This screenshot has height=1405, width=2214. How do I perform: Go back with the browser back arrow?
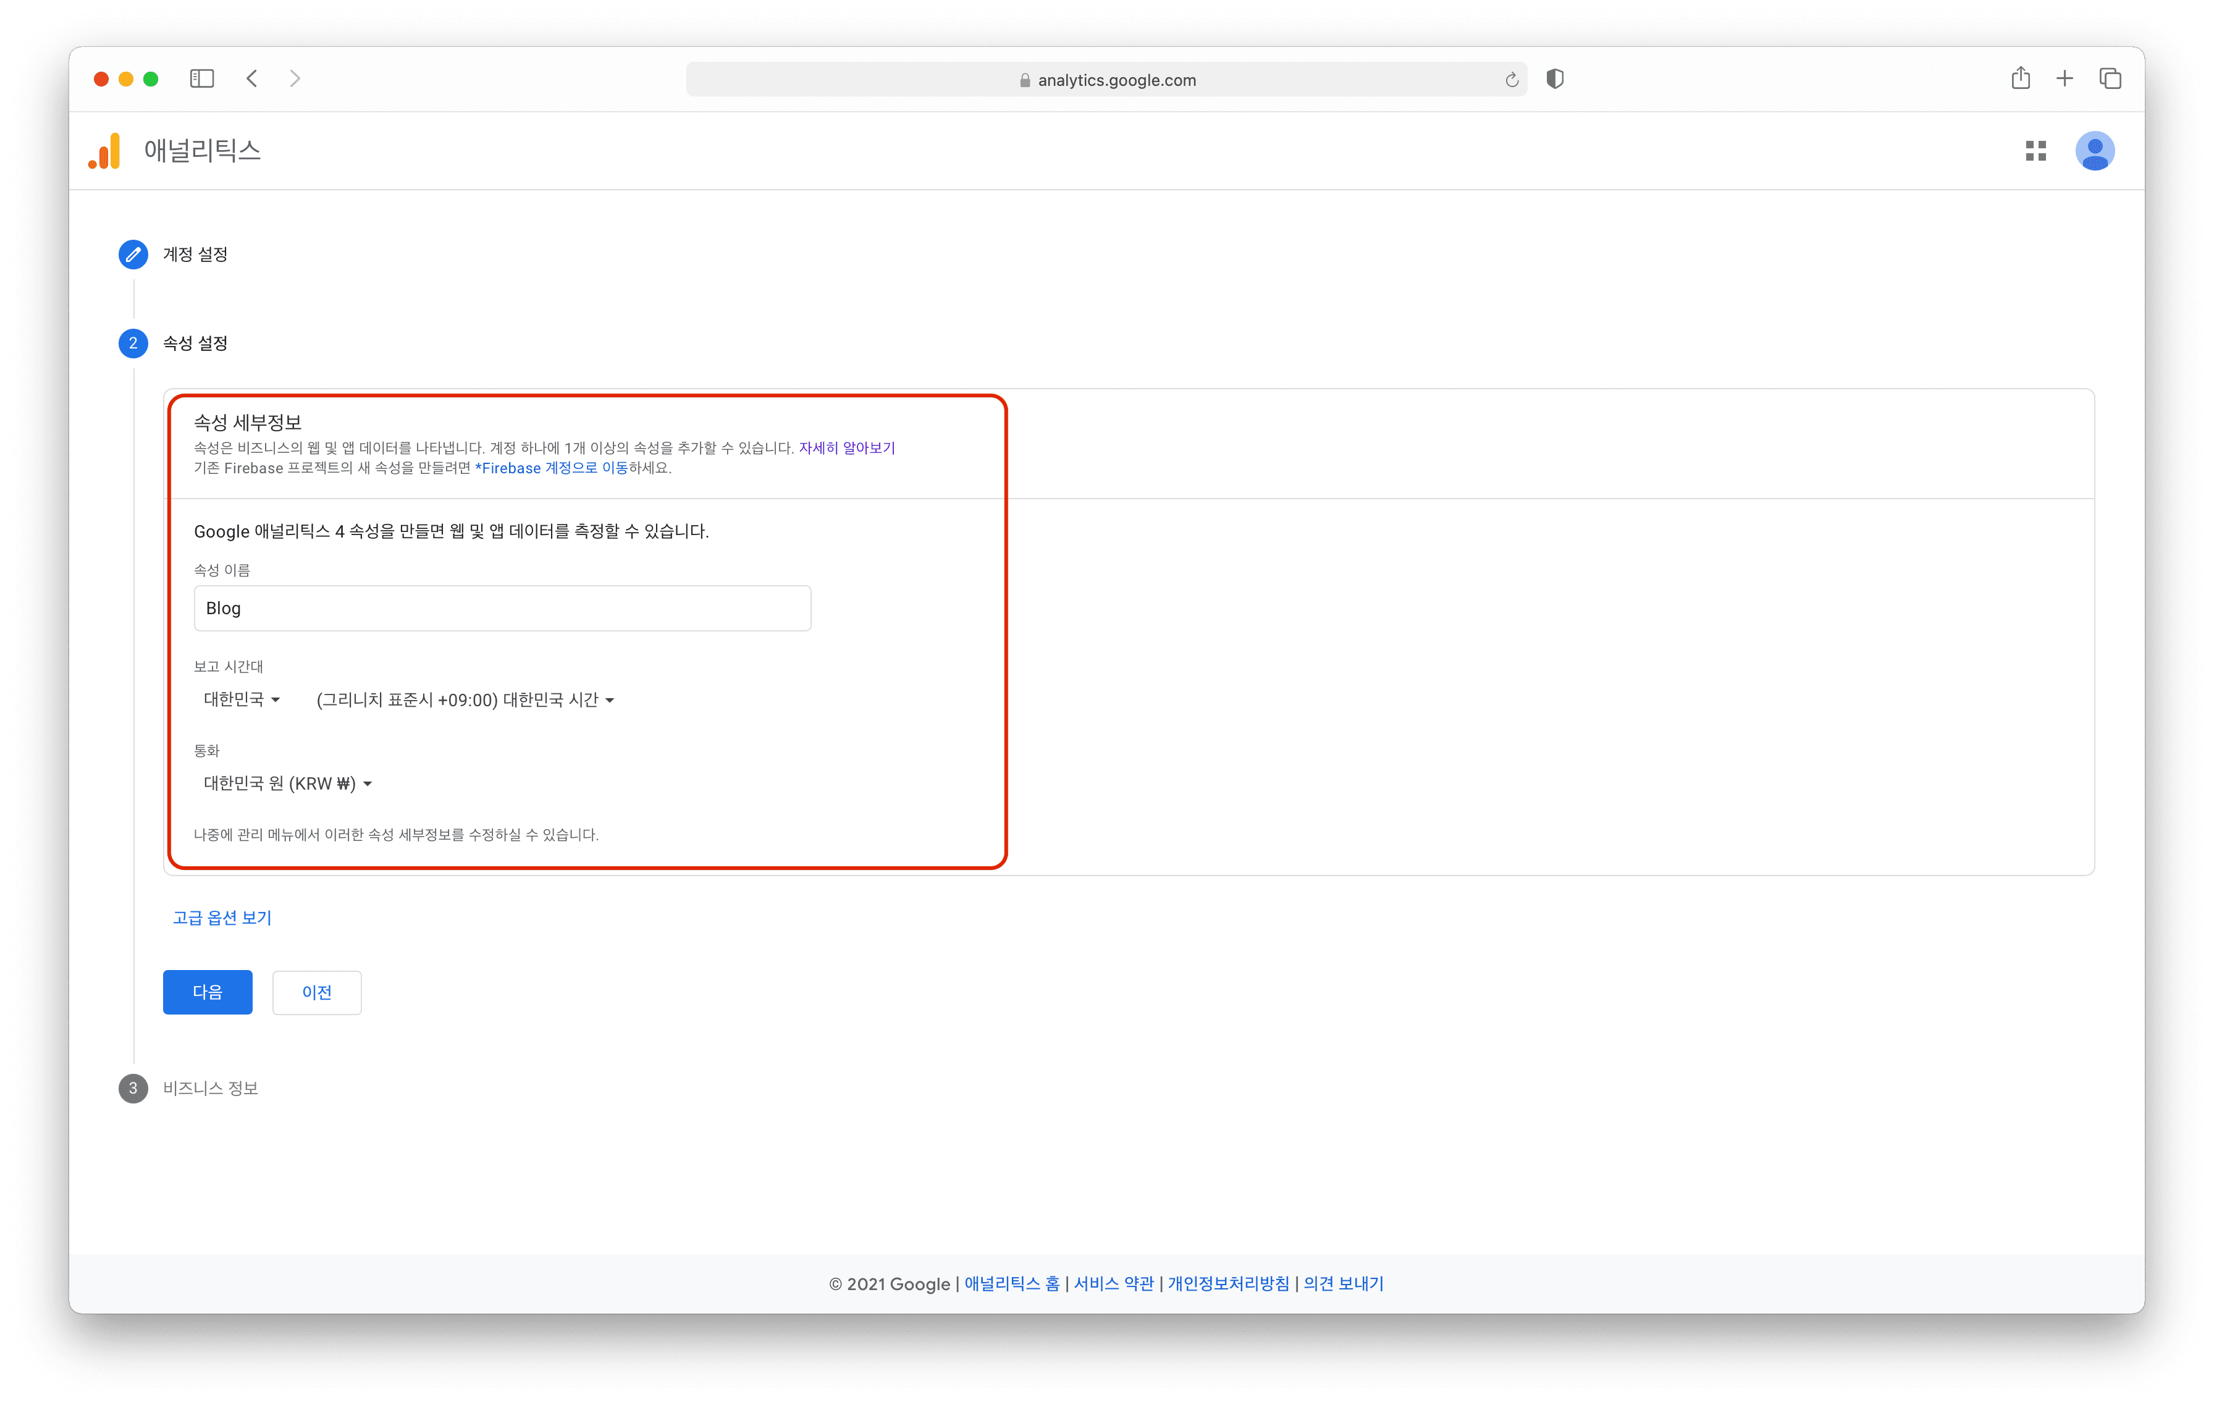point(252,79)
